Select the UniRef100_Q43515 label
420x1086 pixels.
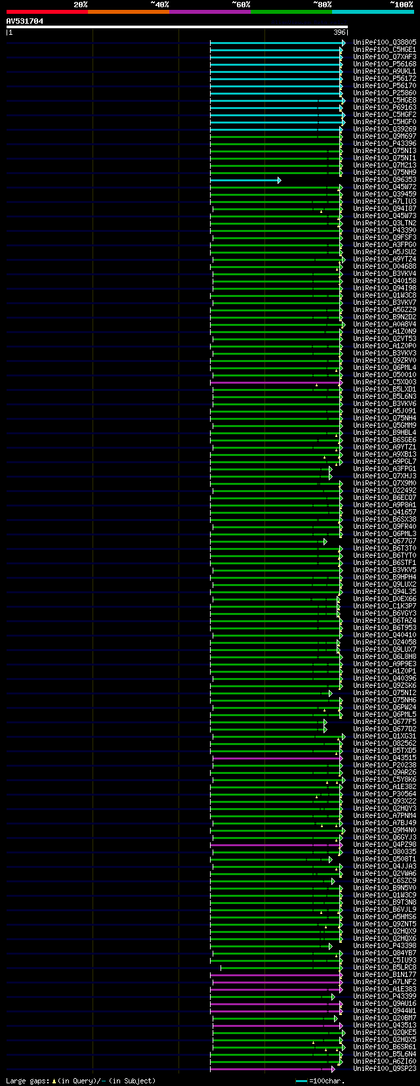click(385, 758)
